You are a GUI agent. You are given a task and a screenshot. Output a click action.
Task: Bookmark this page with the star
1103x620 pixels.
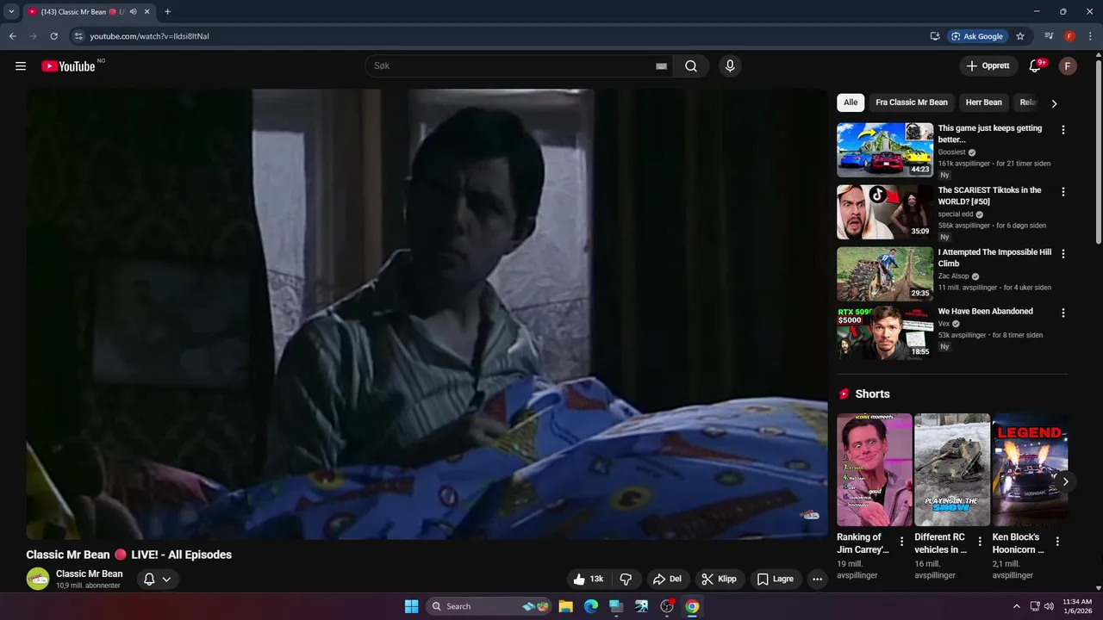pos(1020,36)
